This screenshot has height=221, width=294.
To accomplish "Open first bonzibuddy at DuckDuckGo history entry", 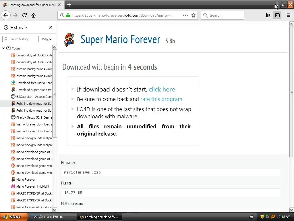I will tap(32, 55).
